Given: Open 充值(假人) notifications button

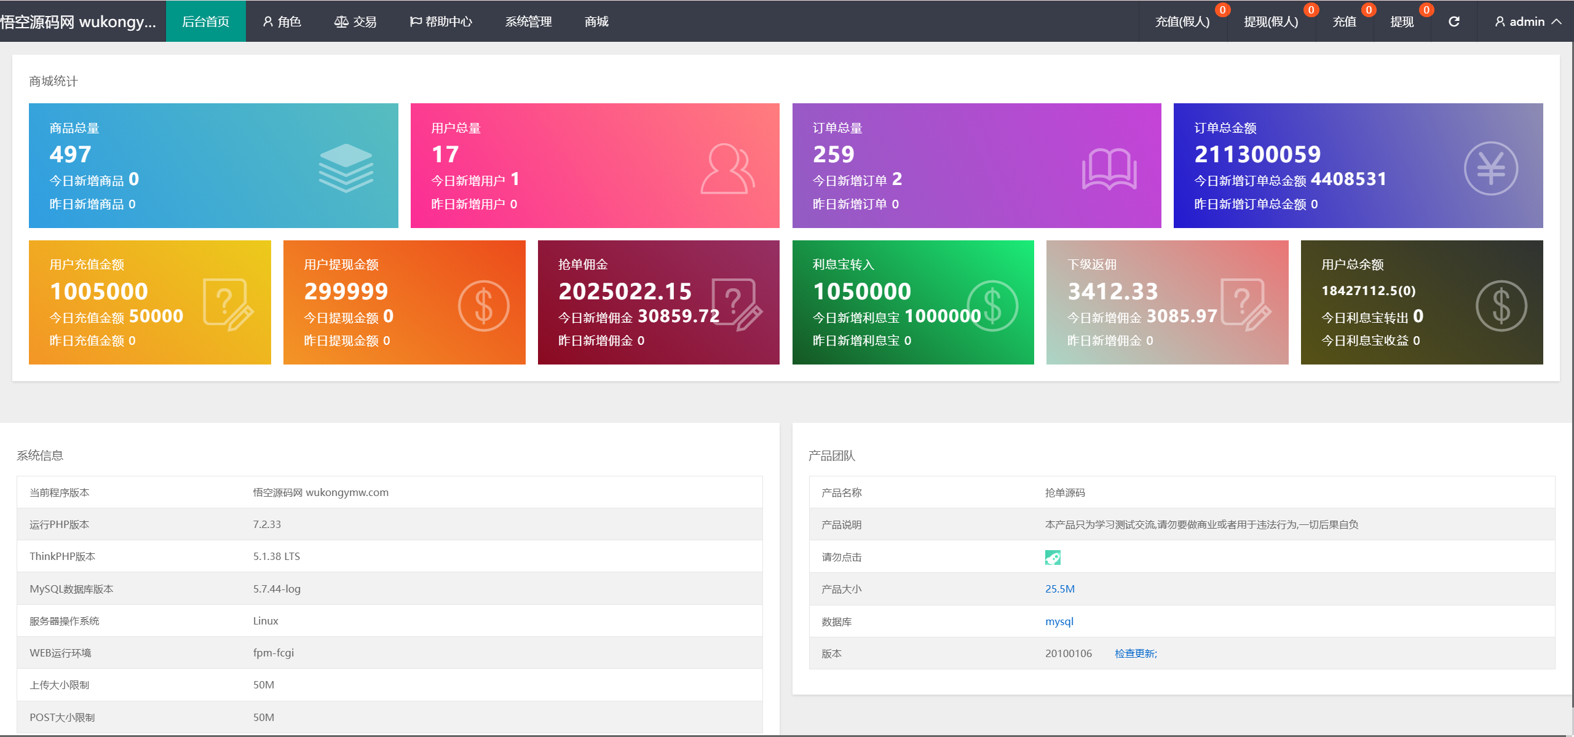Looking at the screenshot, I should (x=1182, y=22).
